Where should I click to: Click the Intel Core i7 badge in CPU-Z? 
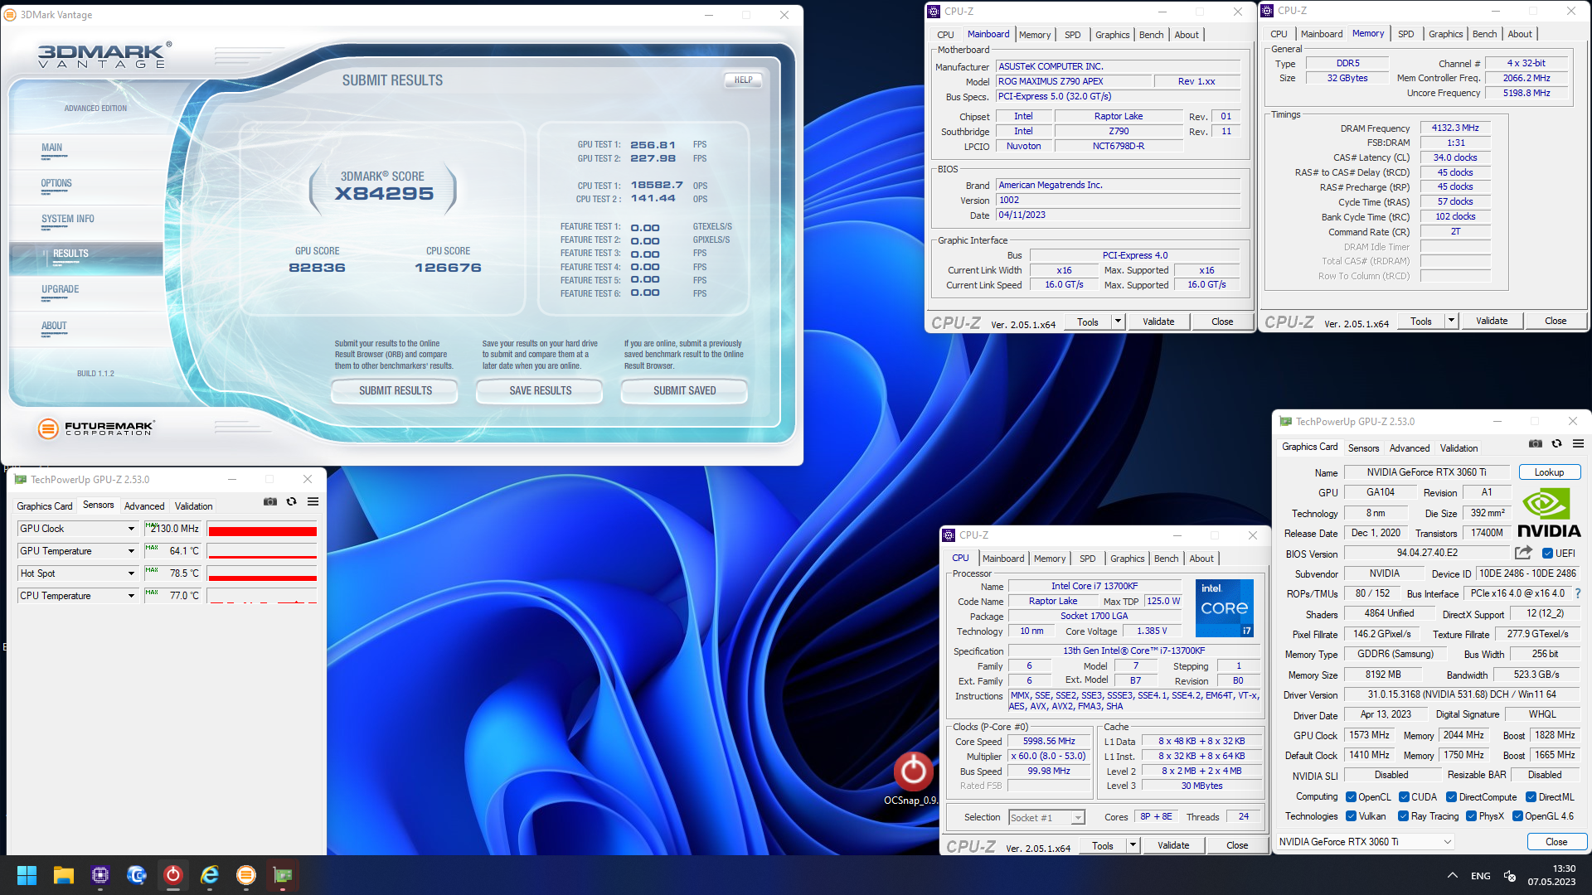[1224, 608]
